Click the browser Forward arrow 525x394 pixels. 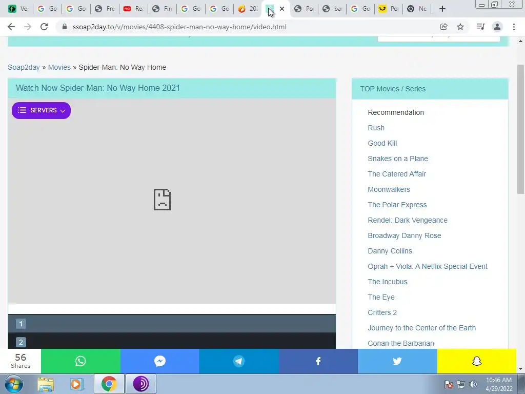coord(28,27)
